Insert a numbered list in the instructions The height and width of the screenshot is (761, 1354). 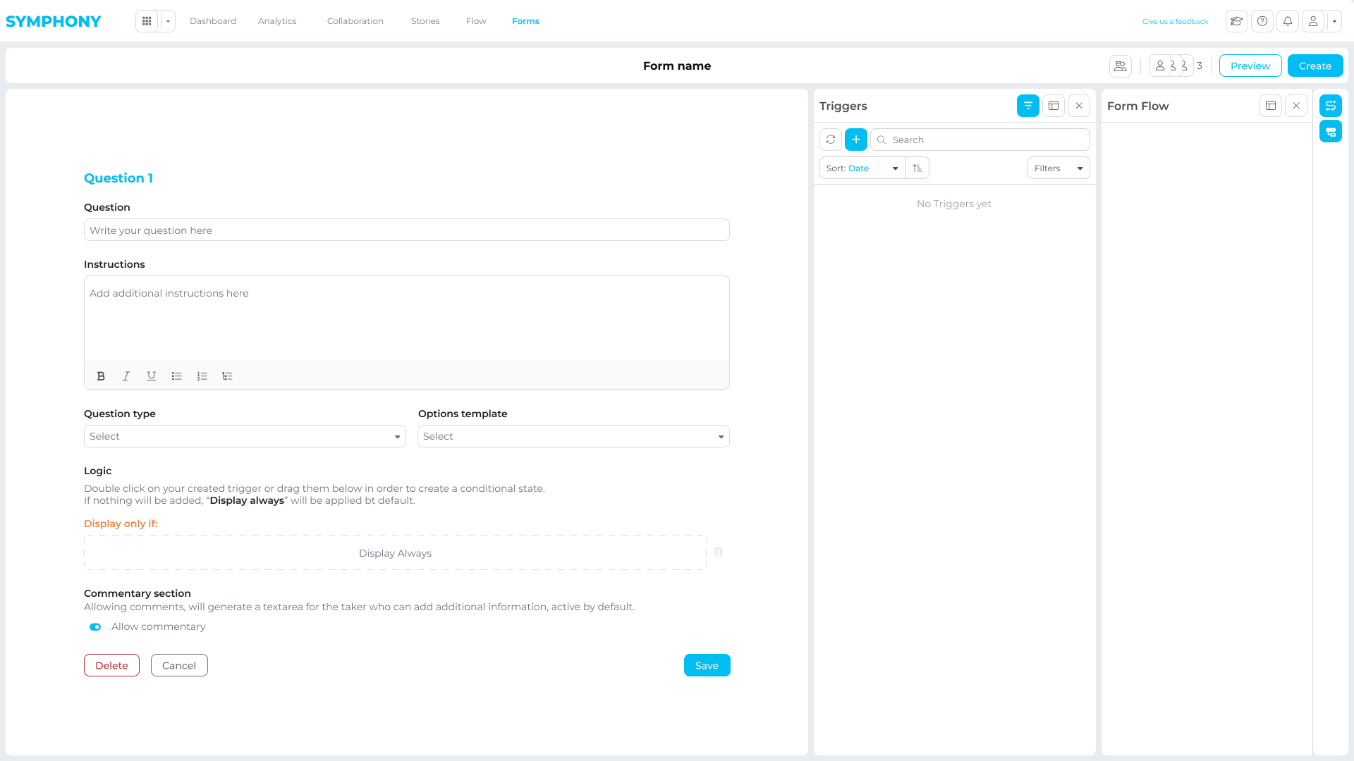click(202, 376)
